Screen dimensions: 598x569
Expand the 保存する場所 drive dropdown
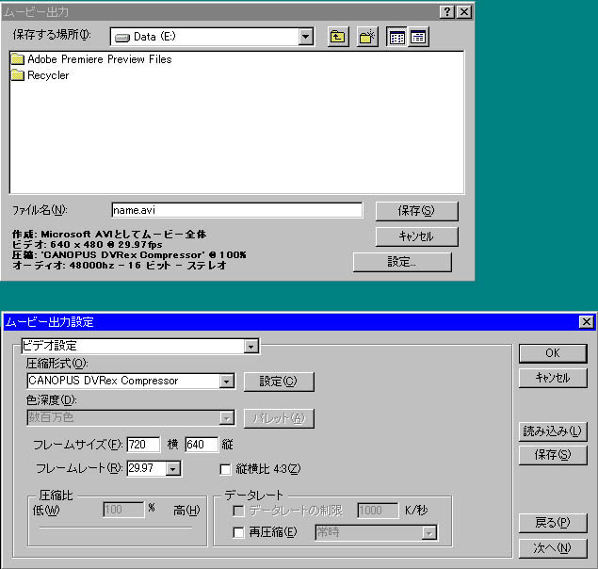(x=305, y=37)
